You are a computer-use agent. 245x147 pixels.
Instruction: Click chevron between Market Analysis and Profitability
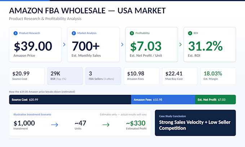tap(122, 45)
